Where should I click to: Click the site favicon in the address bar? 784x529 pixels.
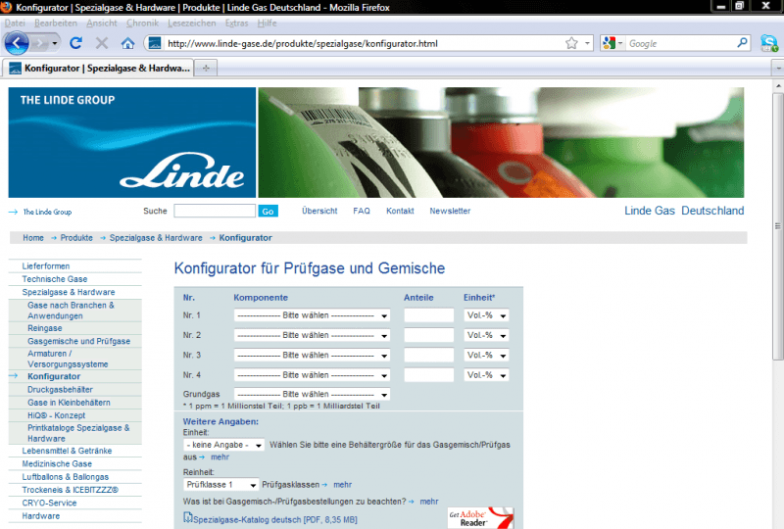(155, 43)
